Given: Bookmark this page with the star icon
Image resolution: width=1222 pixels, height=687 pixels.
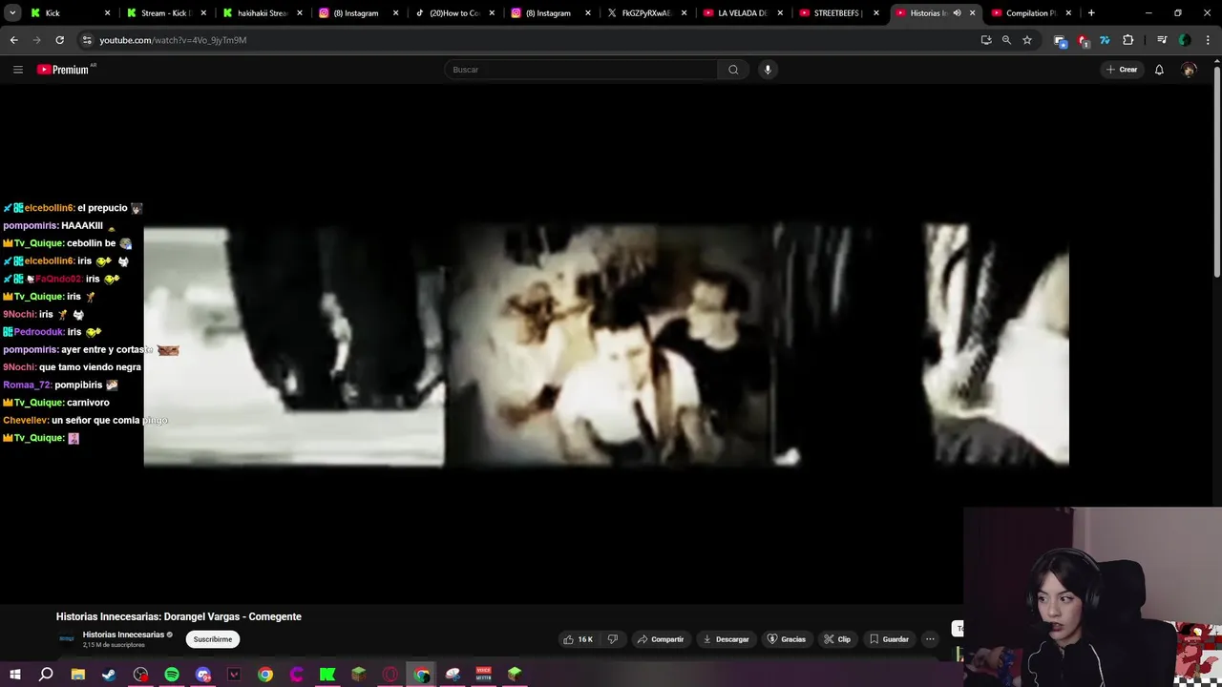Looking at the screenshot, I should point(1027,40).
